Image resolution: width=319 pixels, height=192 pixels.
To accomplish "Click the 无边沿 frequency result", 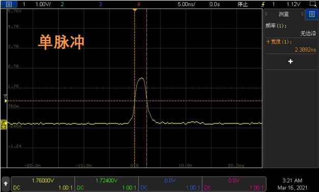I will (308, 33).
